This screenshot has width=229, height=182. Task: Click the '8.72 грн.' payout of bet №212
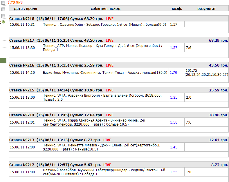click(x=219, y=165)
